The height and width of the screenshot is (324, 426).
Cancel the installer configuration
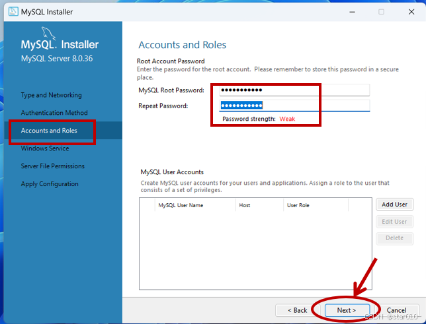pos(396,310)
